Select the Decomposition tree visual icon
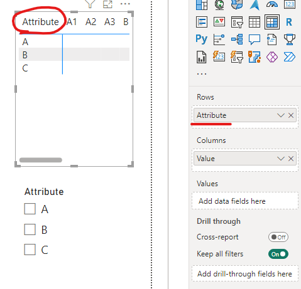Image resolution: width=301 pixels, height=289 pixels. click(237, 39)
